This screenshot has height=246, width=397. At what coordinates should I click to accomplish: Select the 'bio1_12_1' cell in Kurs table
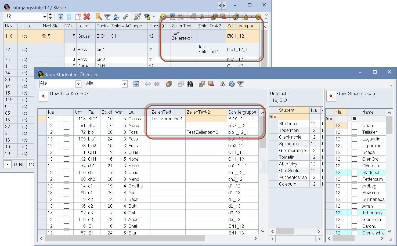[243, 132]
